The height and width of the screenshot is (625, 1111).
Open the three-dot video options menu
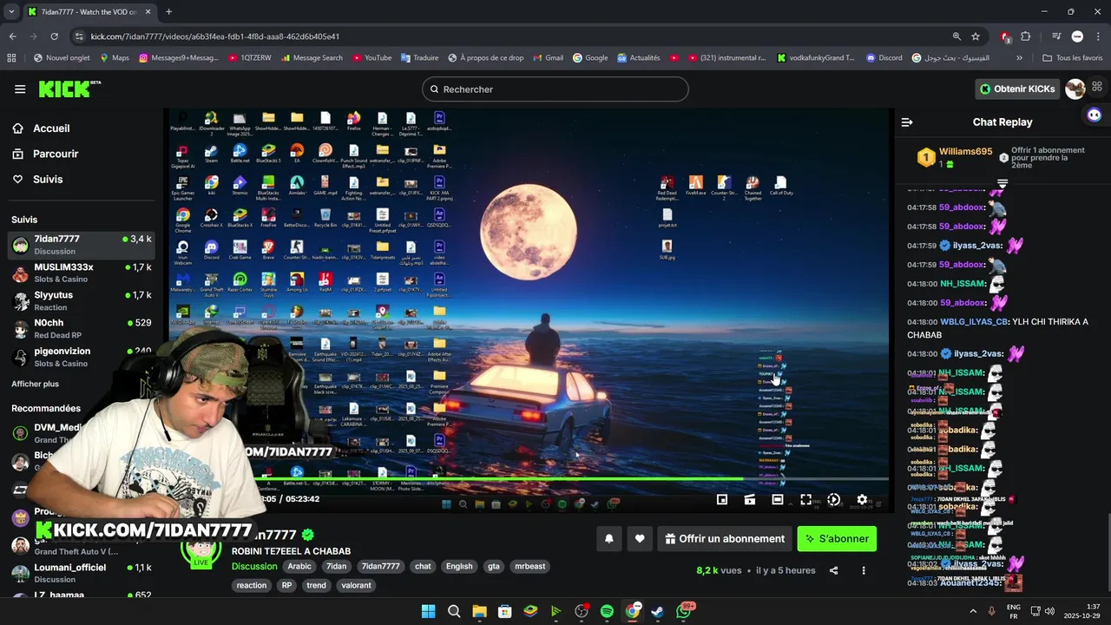[x=863, y=570]
